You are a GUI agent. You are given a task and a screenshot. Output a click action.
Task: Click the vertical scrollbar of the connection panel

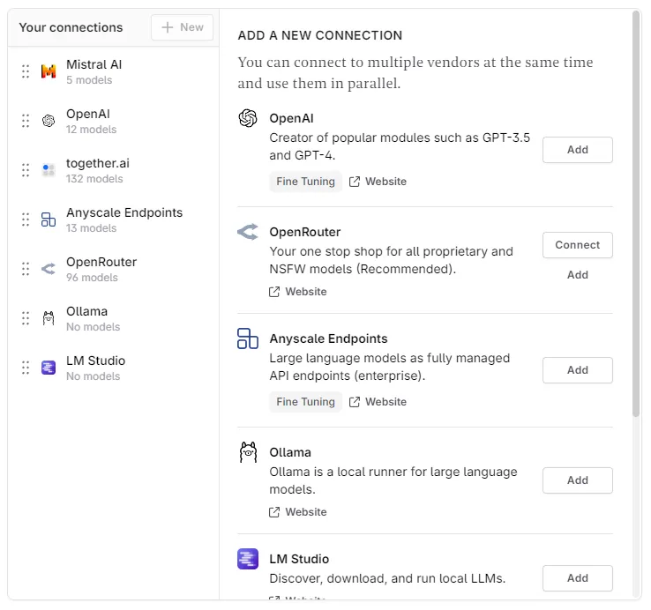[636, 213]
